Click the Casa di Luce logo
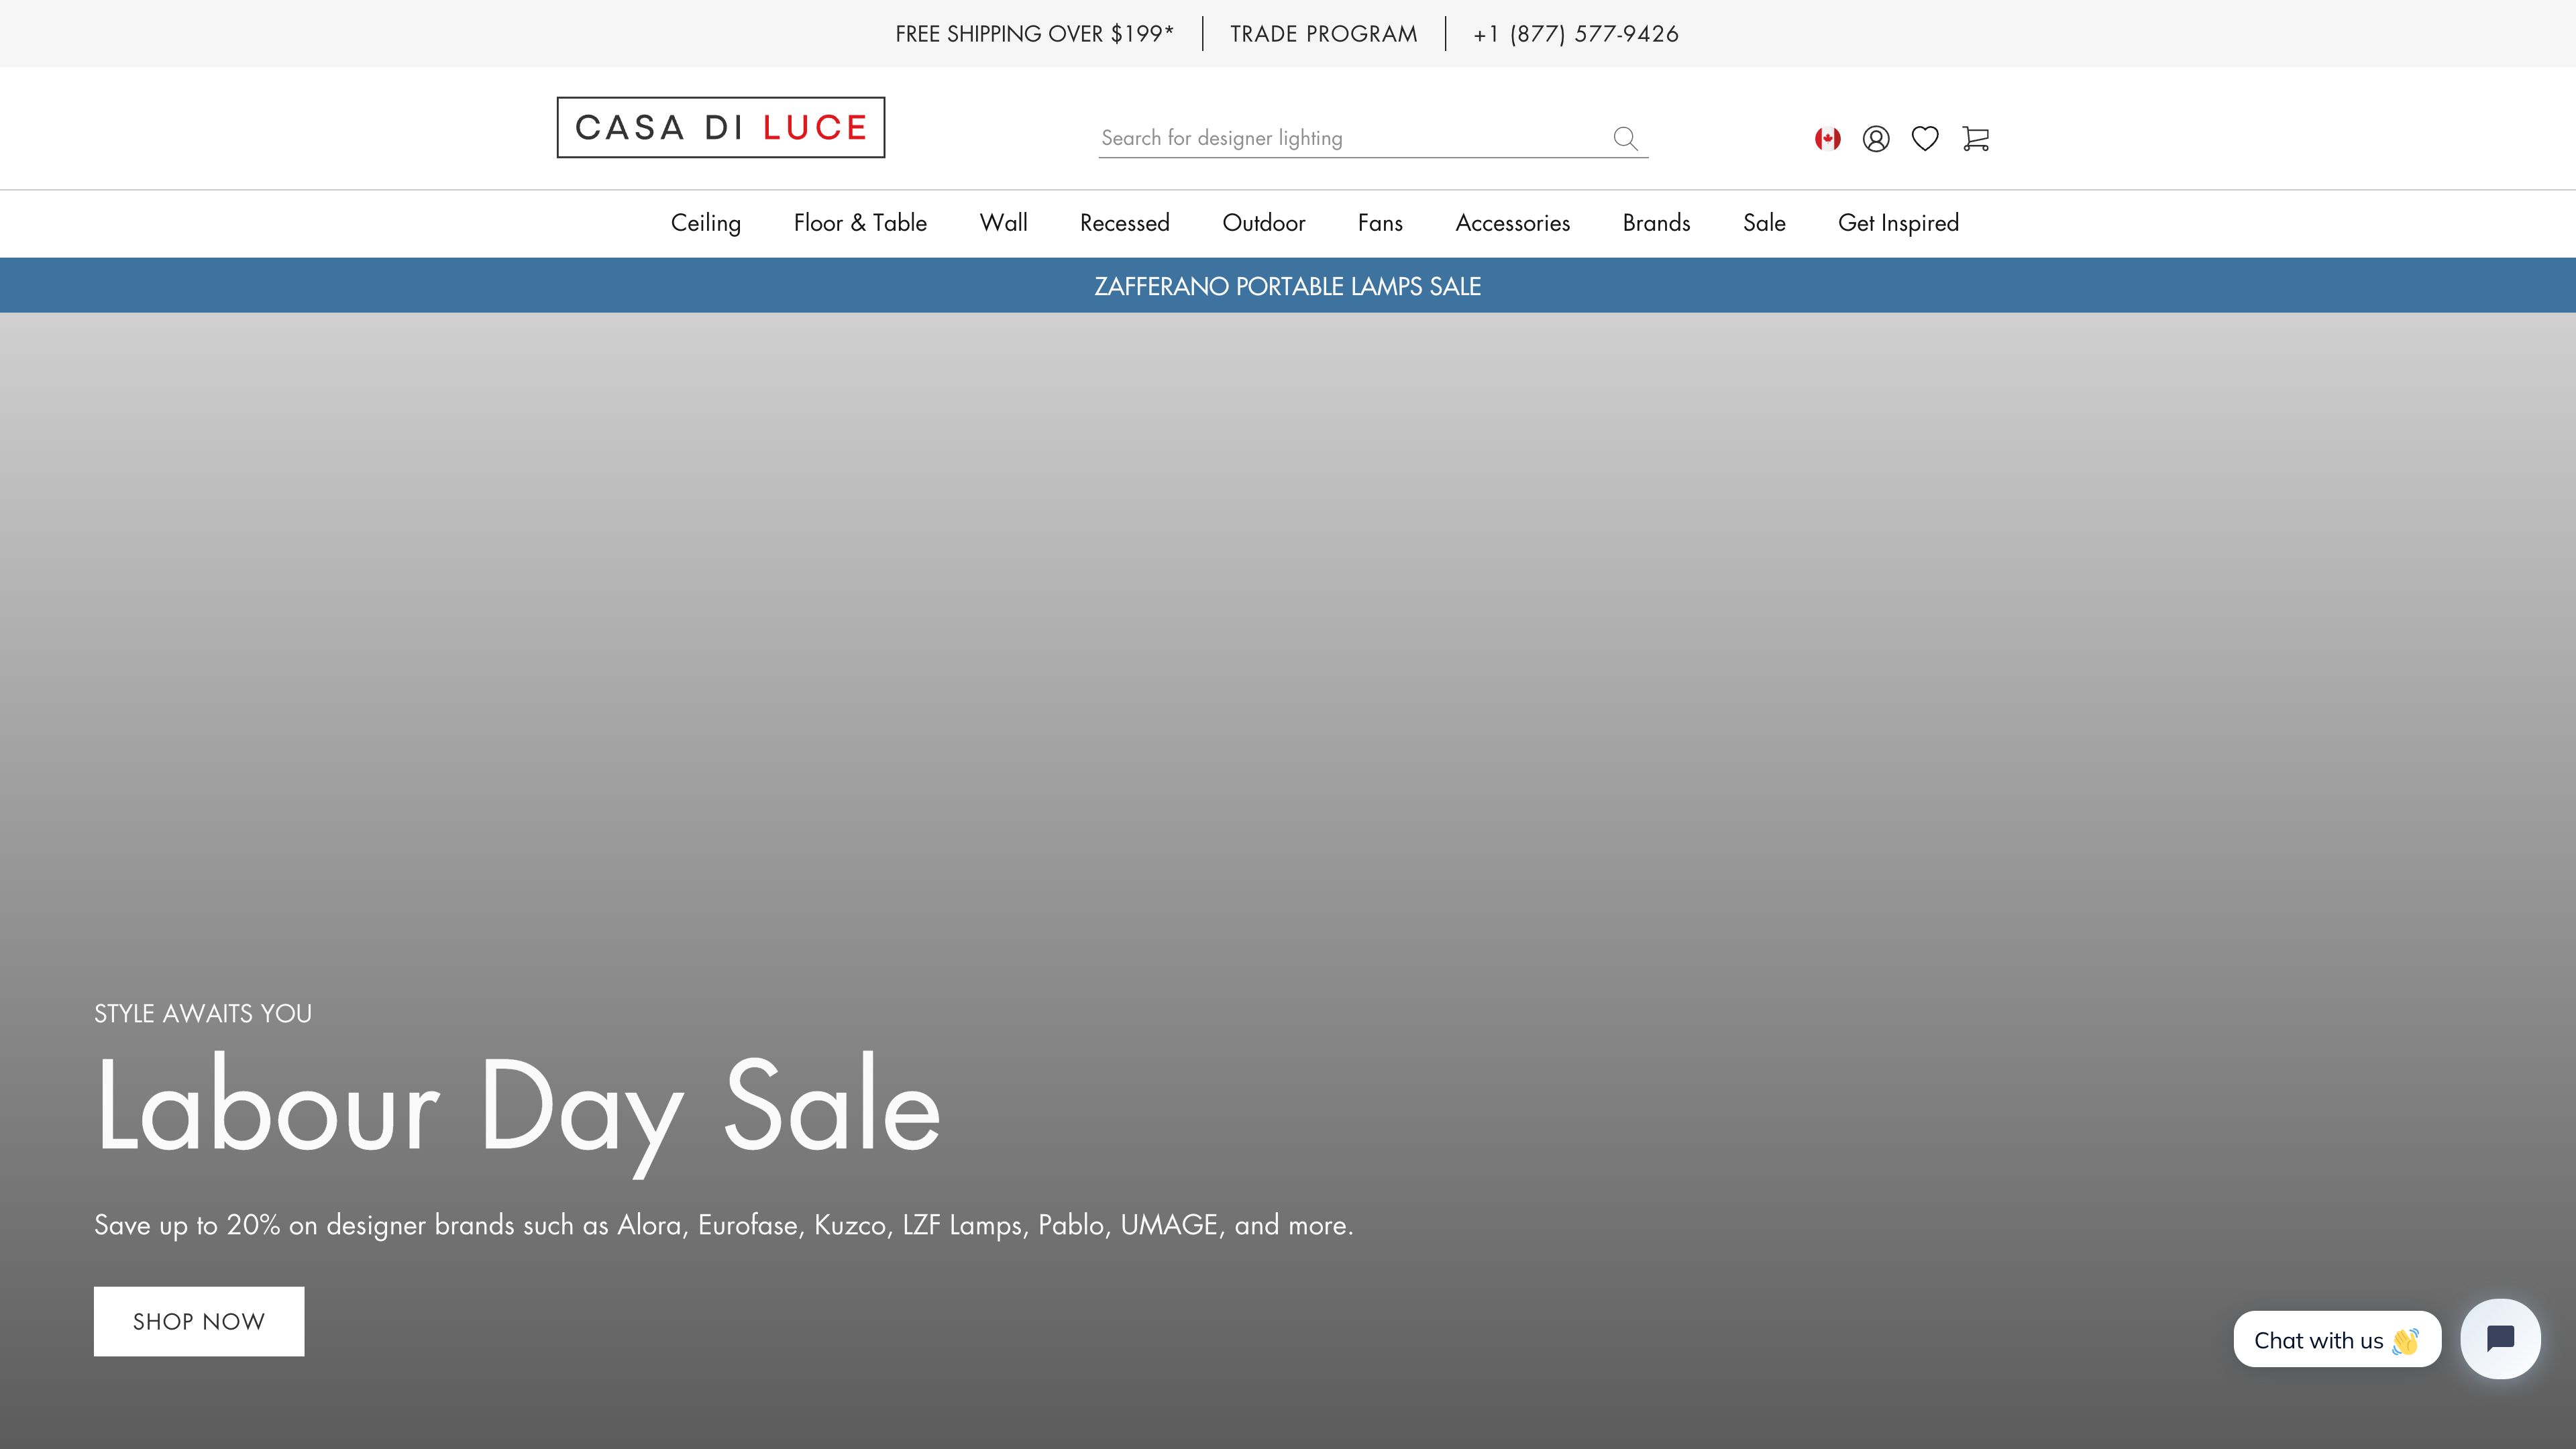Image resolution: width=2576 pixels, height=1449 pixels. [x=721, y=127]
